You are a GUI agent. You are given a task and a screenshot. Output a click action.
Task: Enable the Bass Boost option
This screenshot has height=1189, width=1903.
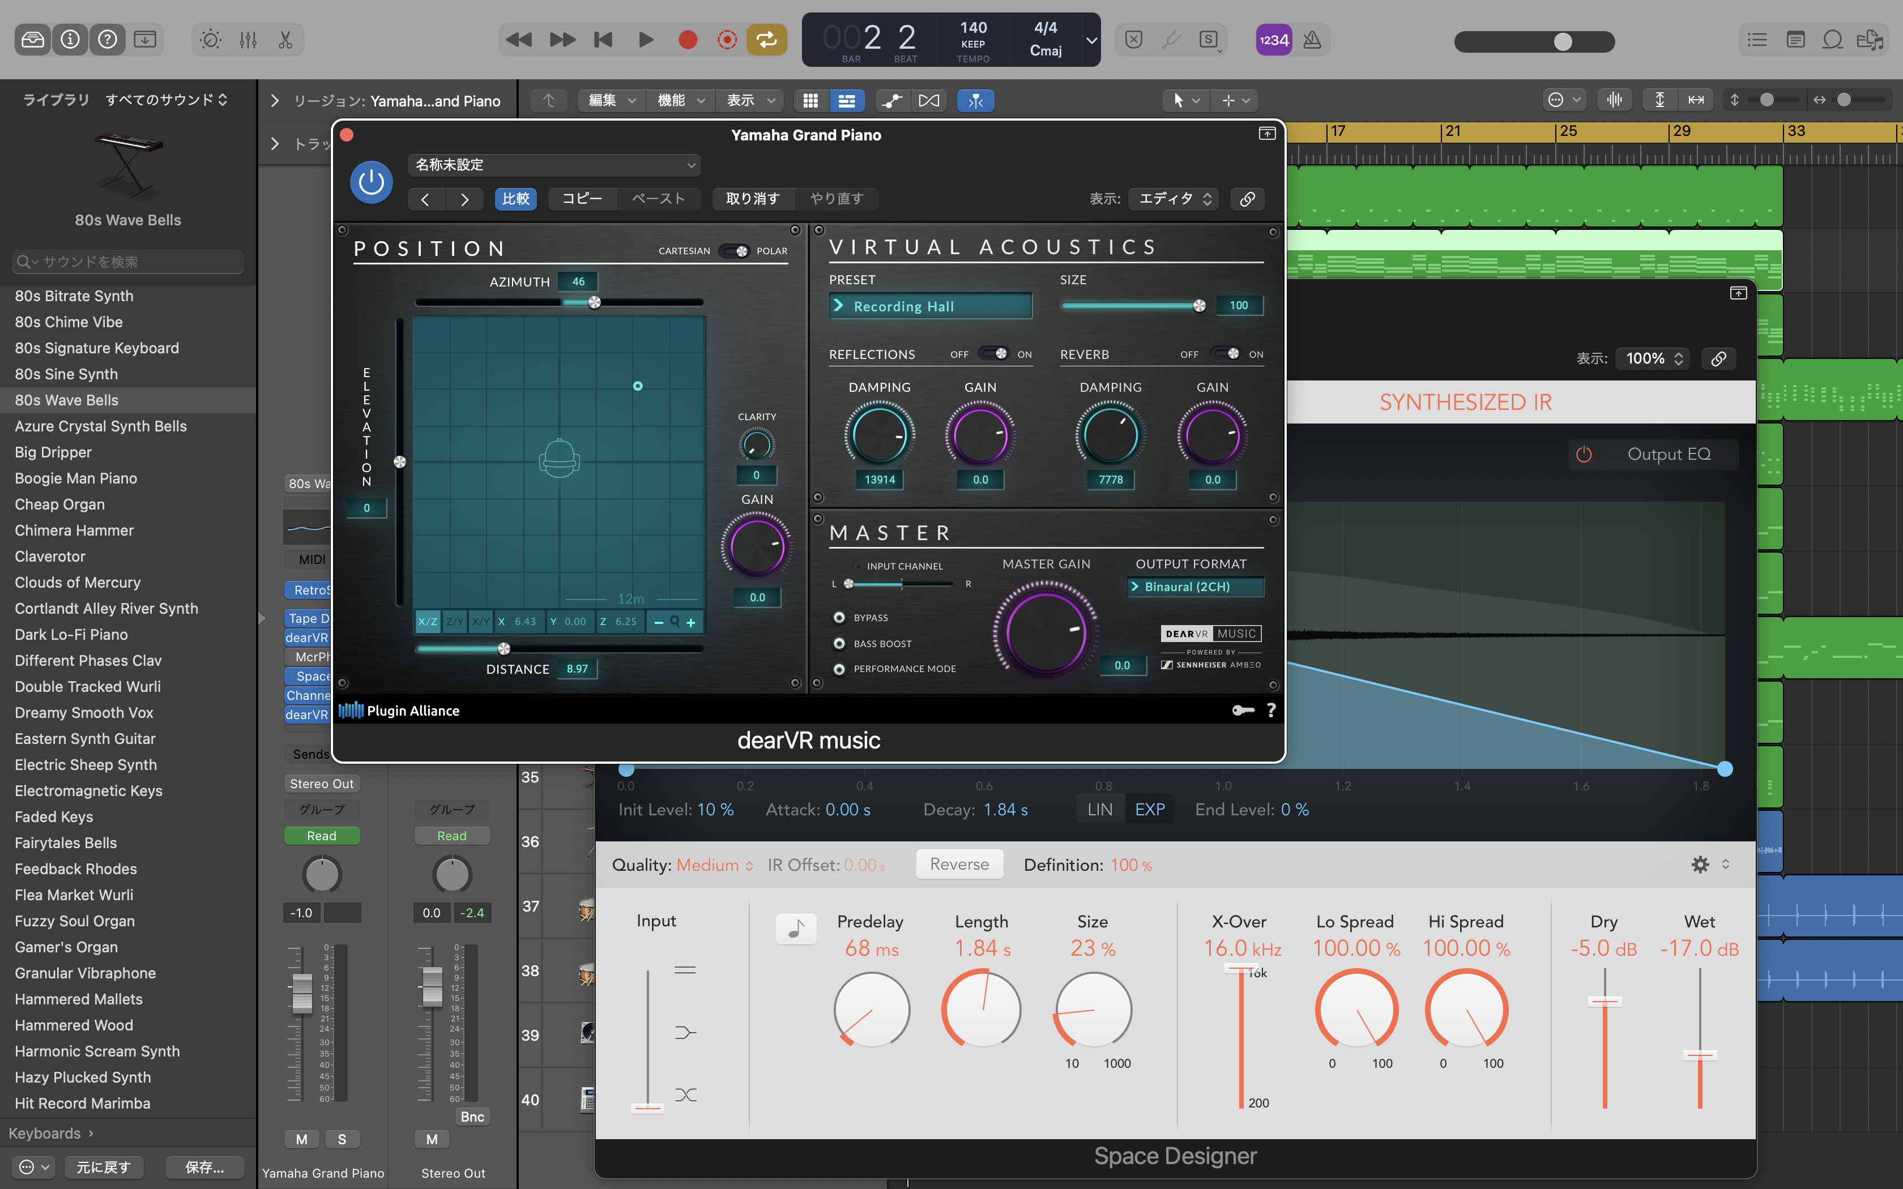tap(839, 643)
